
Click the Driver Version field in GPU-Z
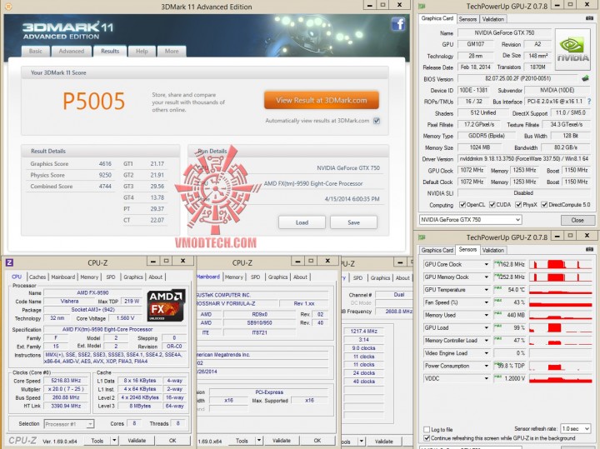coord(524,159)
